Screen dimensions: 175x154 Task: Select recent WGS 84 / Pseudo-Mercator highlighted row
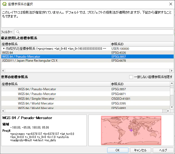[x=87, y=57]
